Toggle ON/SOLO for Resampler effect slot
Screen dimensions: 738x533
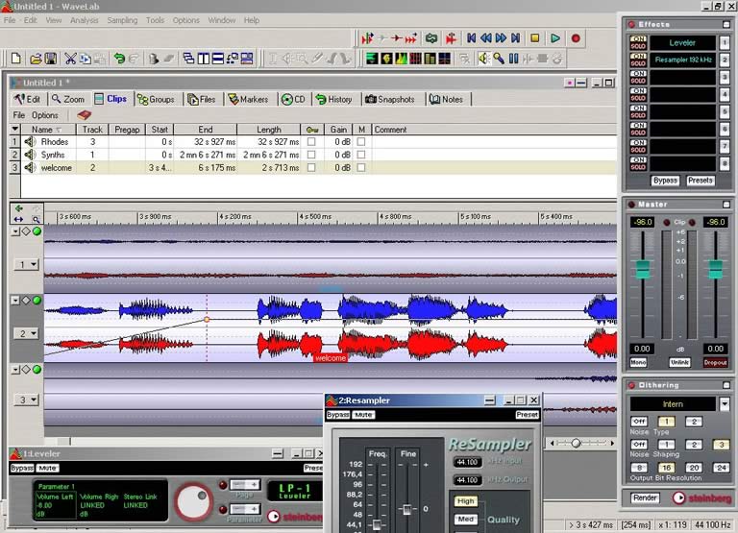coord(638,60)
